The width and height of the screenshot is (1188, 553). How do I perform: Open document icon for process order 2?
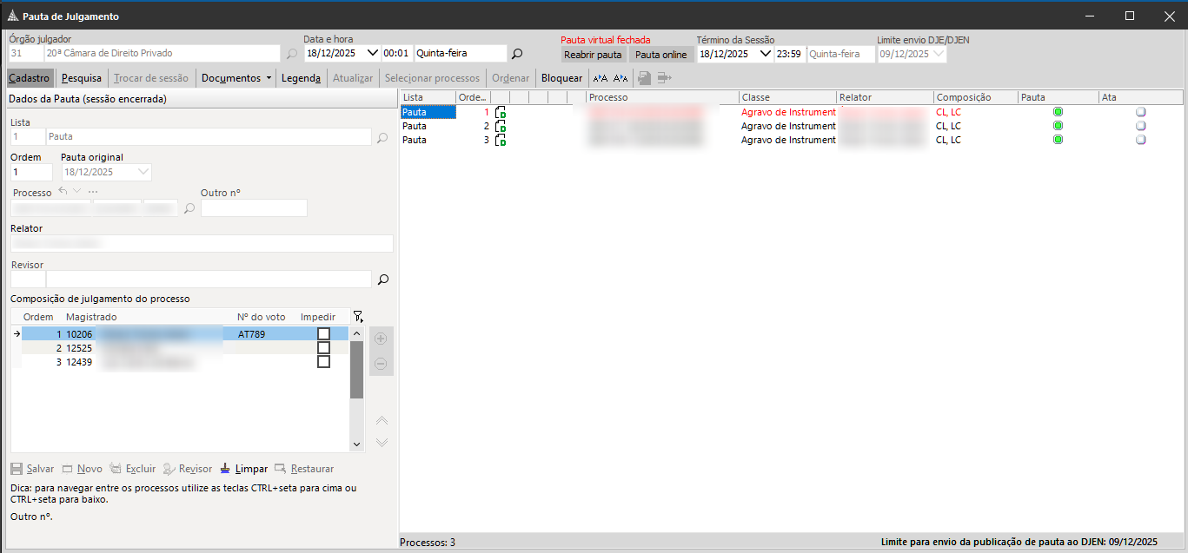pyautogui.click(x=501, y=126)
